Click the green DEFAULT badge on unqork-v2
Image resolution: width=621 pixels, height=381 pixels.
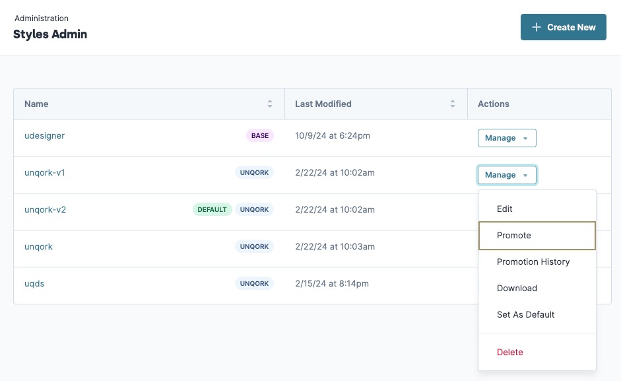[212, 209]
